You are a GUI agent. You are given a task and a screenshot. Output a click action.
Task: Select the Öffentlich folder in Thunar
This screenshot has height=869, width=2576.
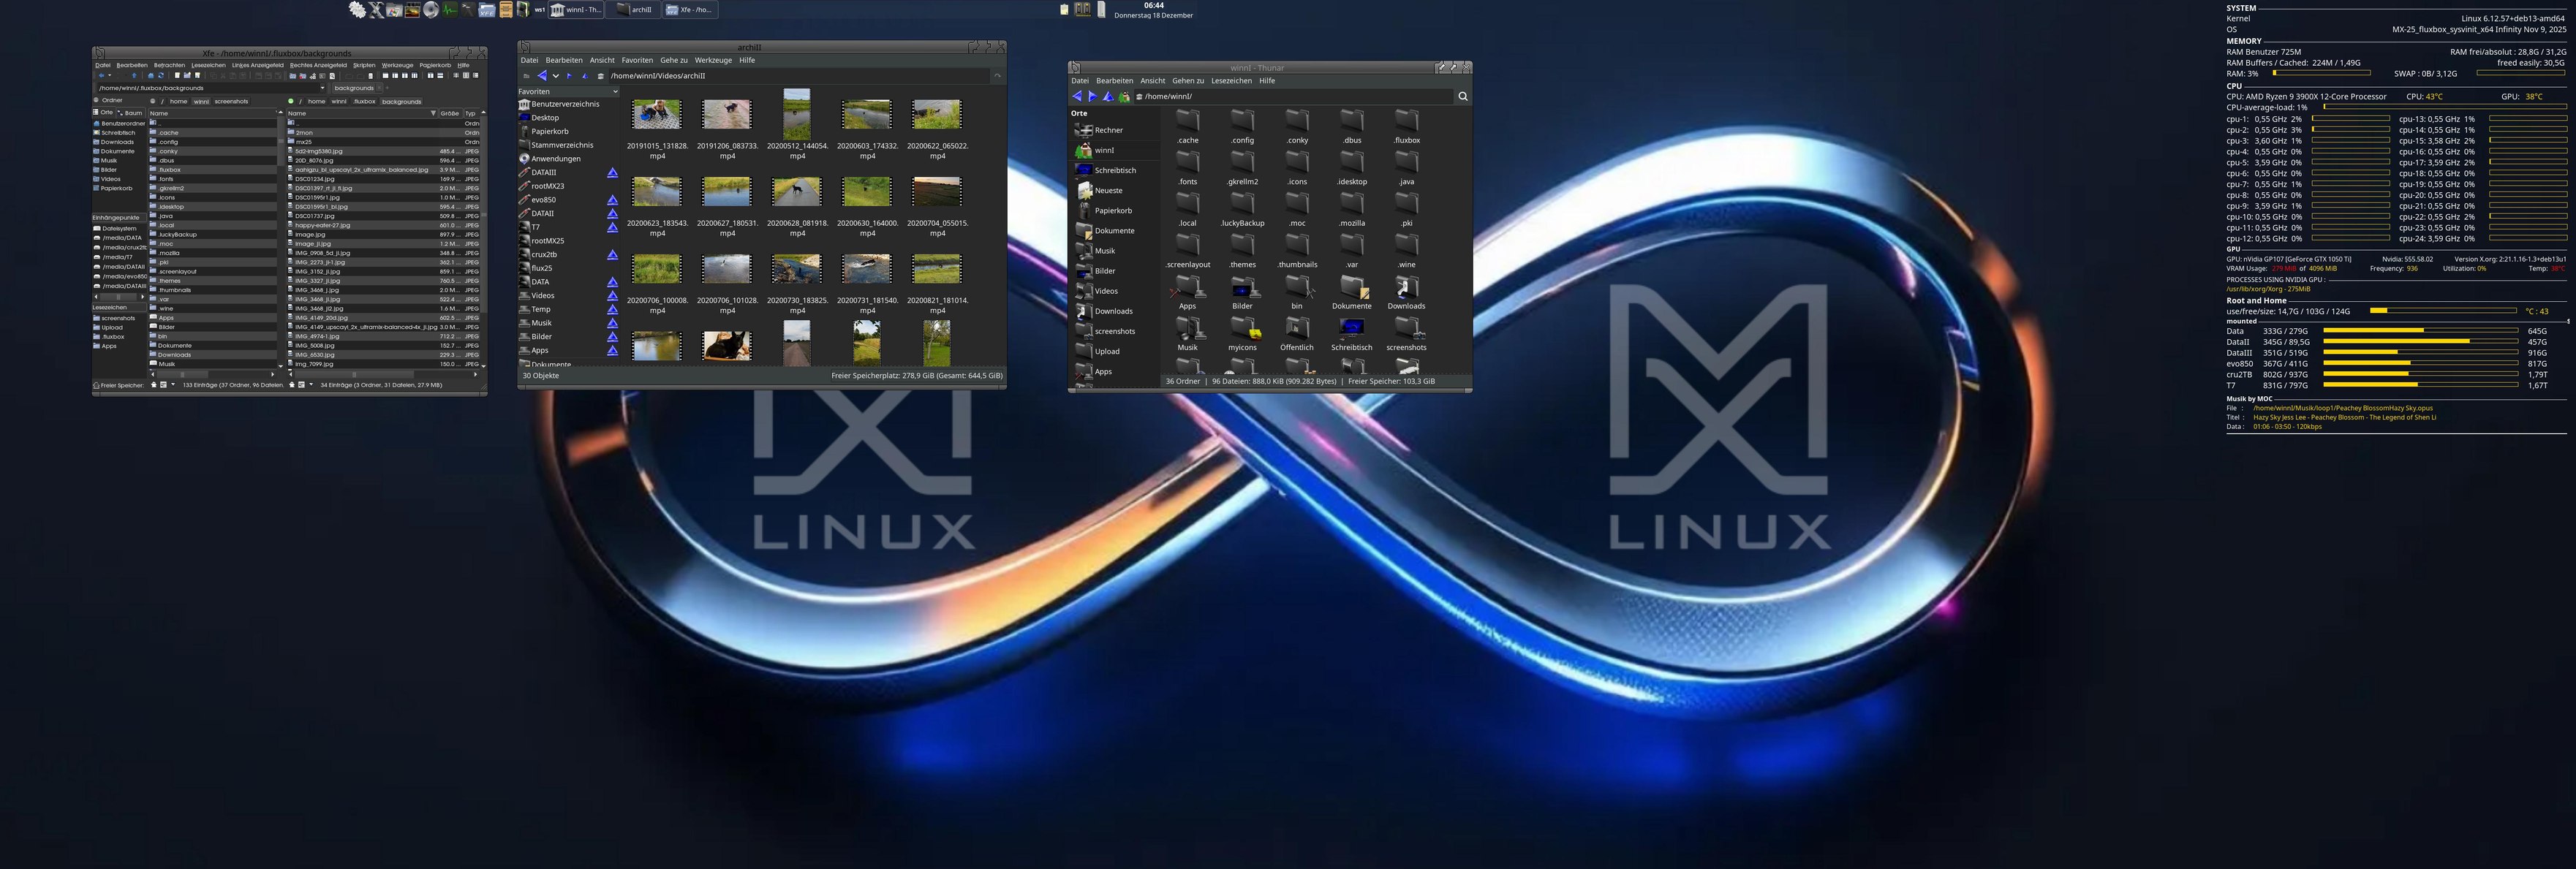(x=1297, y=333)
